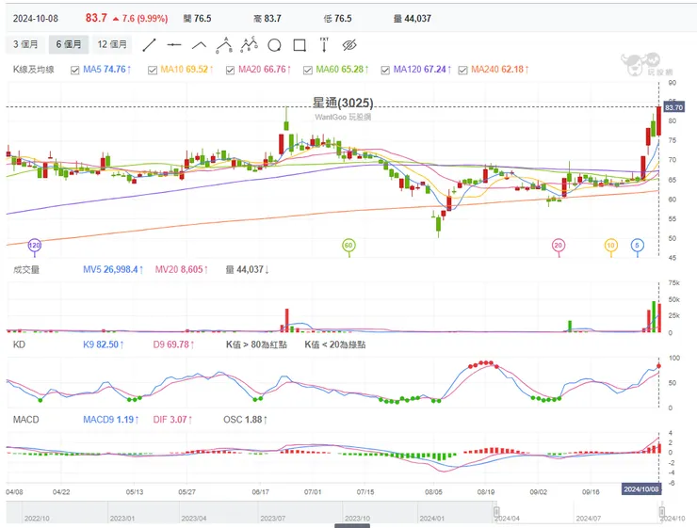The image size is (697, 528).
Task: Click the 83.7 closing price in header
Action: click(96, 18)
